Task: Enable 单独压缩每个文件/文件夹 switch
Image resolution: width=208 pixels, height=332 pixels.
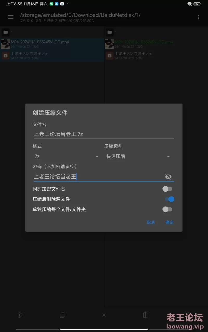Action: pyautogui.click(x=167, y=209)
